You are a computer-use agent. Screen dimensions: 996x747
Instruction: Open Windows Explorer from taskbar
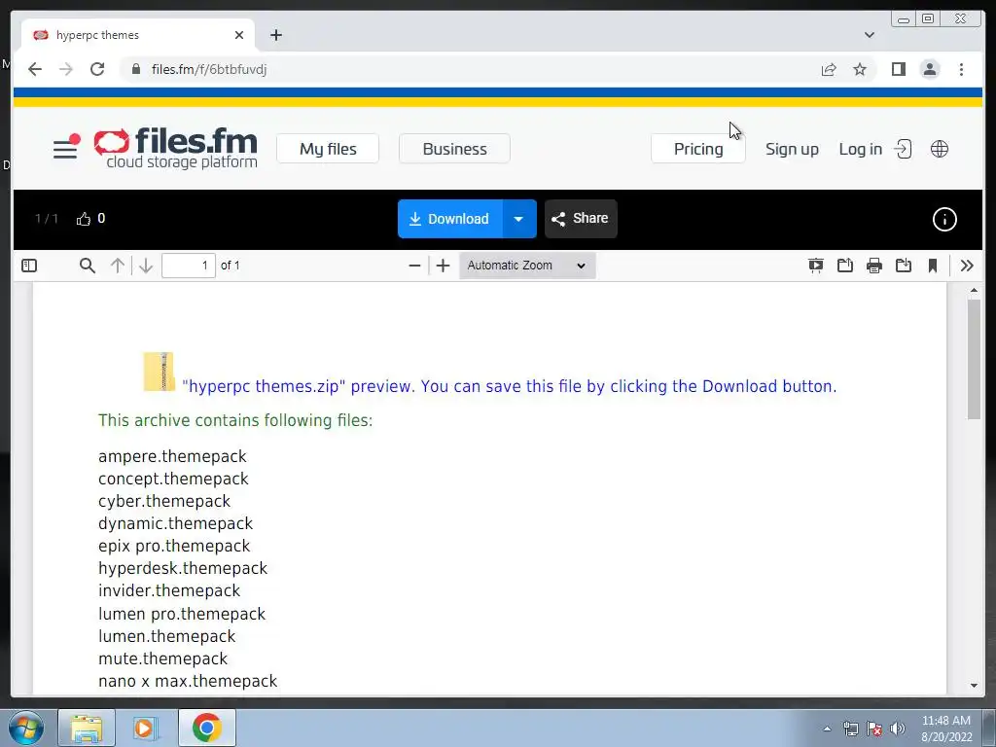coord(87,728)
